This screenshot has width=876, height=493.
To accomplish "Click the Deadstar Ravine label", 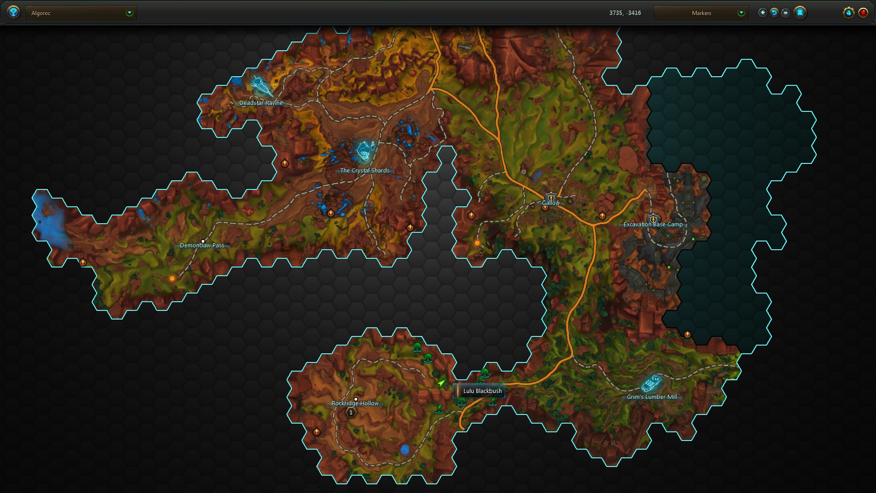I will pos(261,103).
